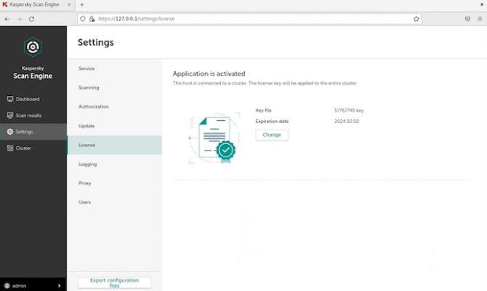Click the Settings gear icon in sidebar
Viewport: 487px width, 291px height.
pyautogui.click(x=10, y=132)
